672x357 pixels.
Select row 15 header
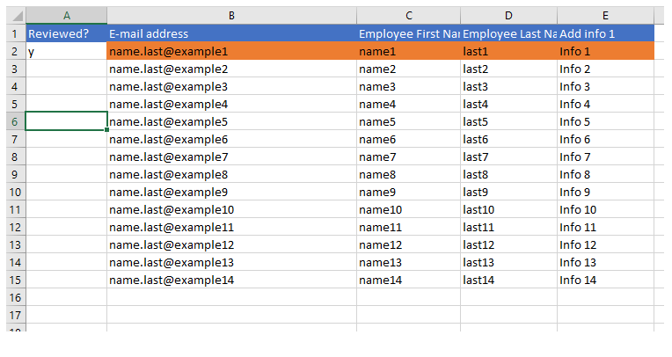pyautogui.click(x=16, y=280)
